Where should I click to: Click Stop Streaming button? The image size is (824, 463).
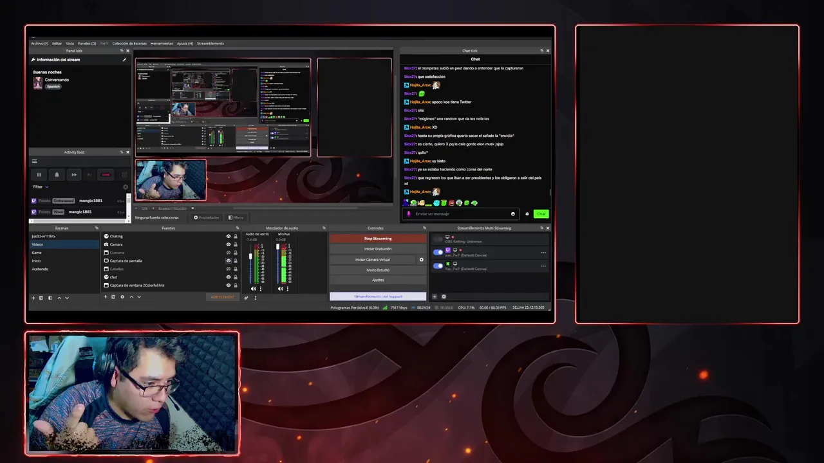378,239
